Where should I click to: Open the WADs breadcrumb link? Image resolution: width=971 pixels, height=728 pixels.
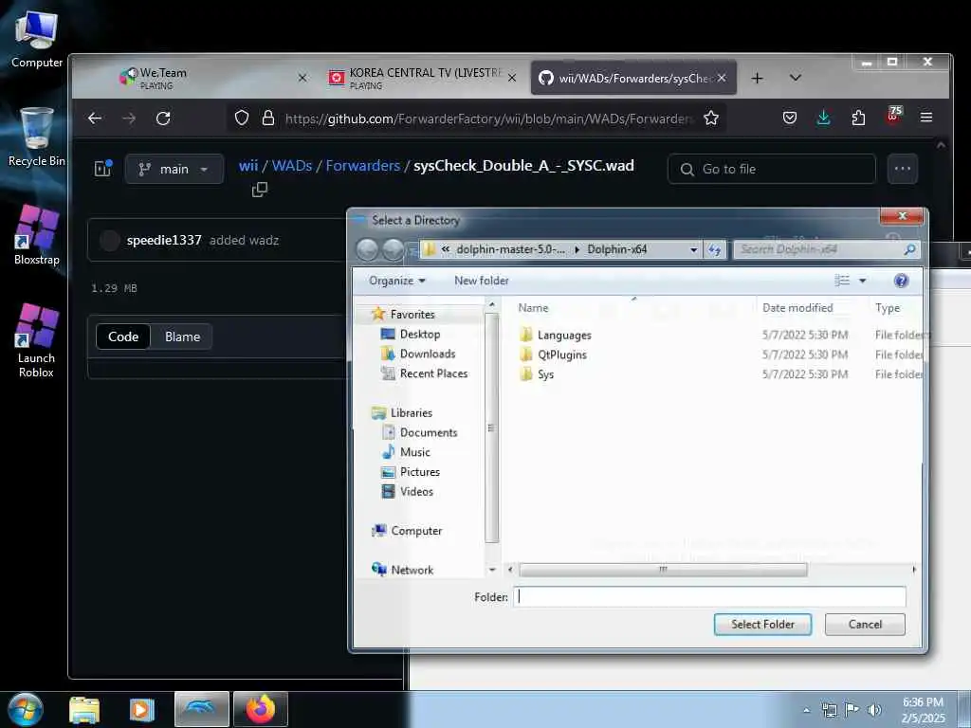292,166
